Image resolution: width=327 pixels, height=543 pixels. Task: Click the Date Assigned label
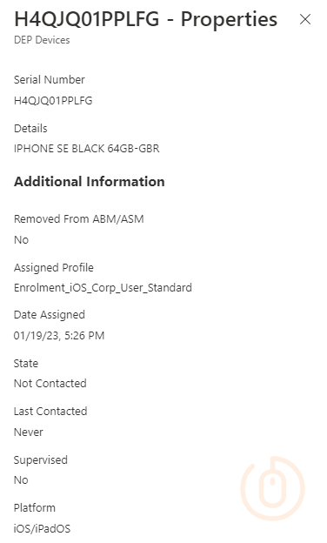(49, 315)
